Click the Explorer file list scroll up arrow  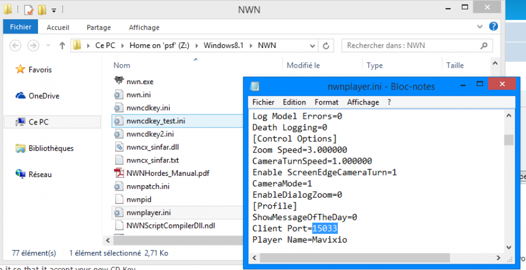(x=495, y=63)
